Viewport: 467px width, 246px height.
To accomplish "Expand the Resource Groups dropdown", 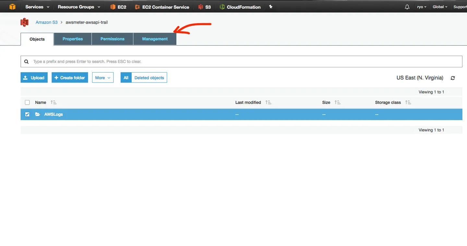I will coord(79,7).
